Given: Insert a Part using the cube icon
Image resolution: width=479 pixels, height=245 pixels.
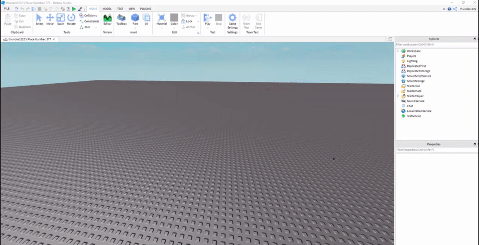Looking at the screenshot, I should [135, 17].
